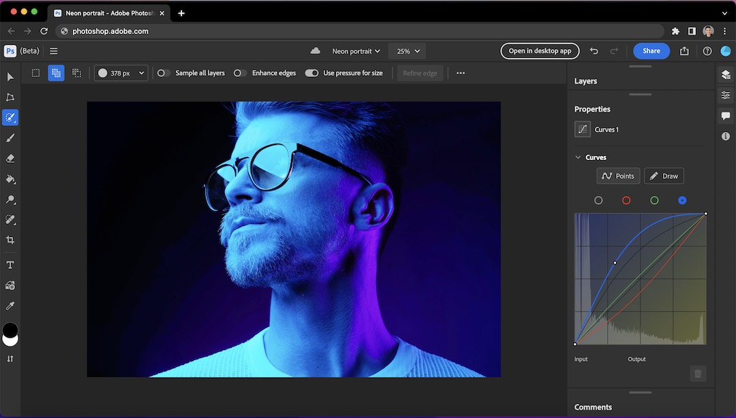Choose the New selection mode icon
The width and height of the screenshot is (736, 418).
pos(35,74)
